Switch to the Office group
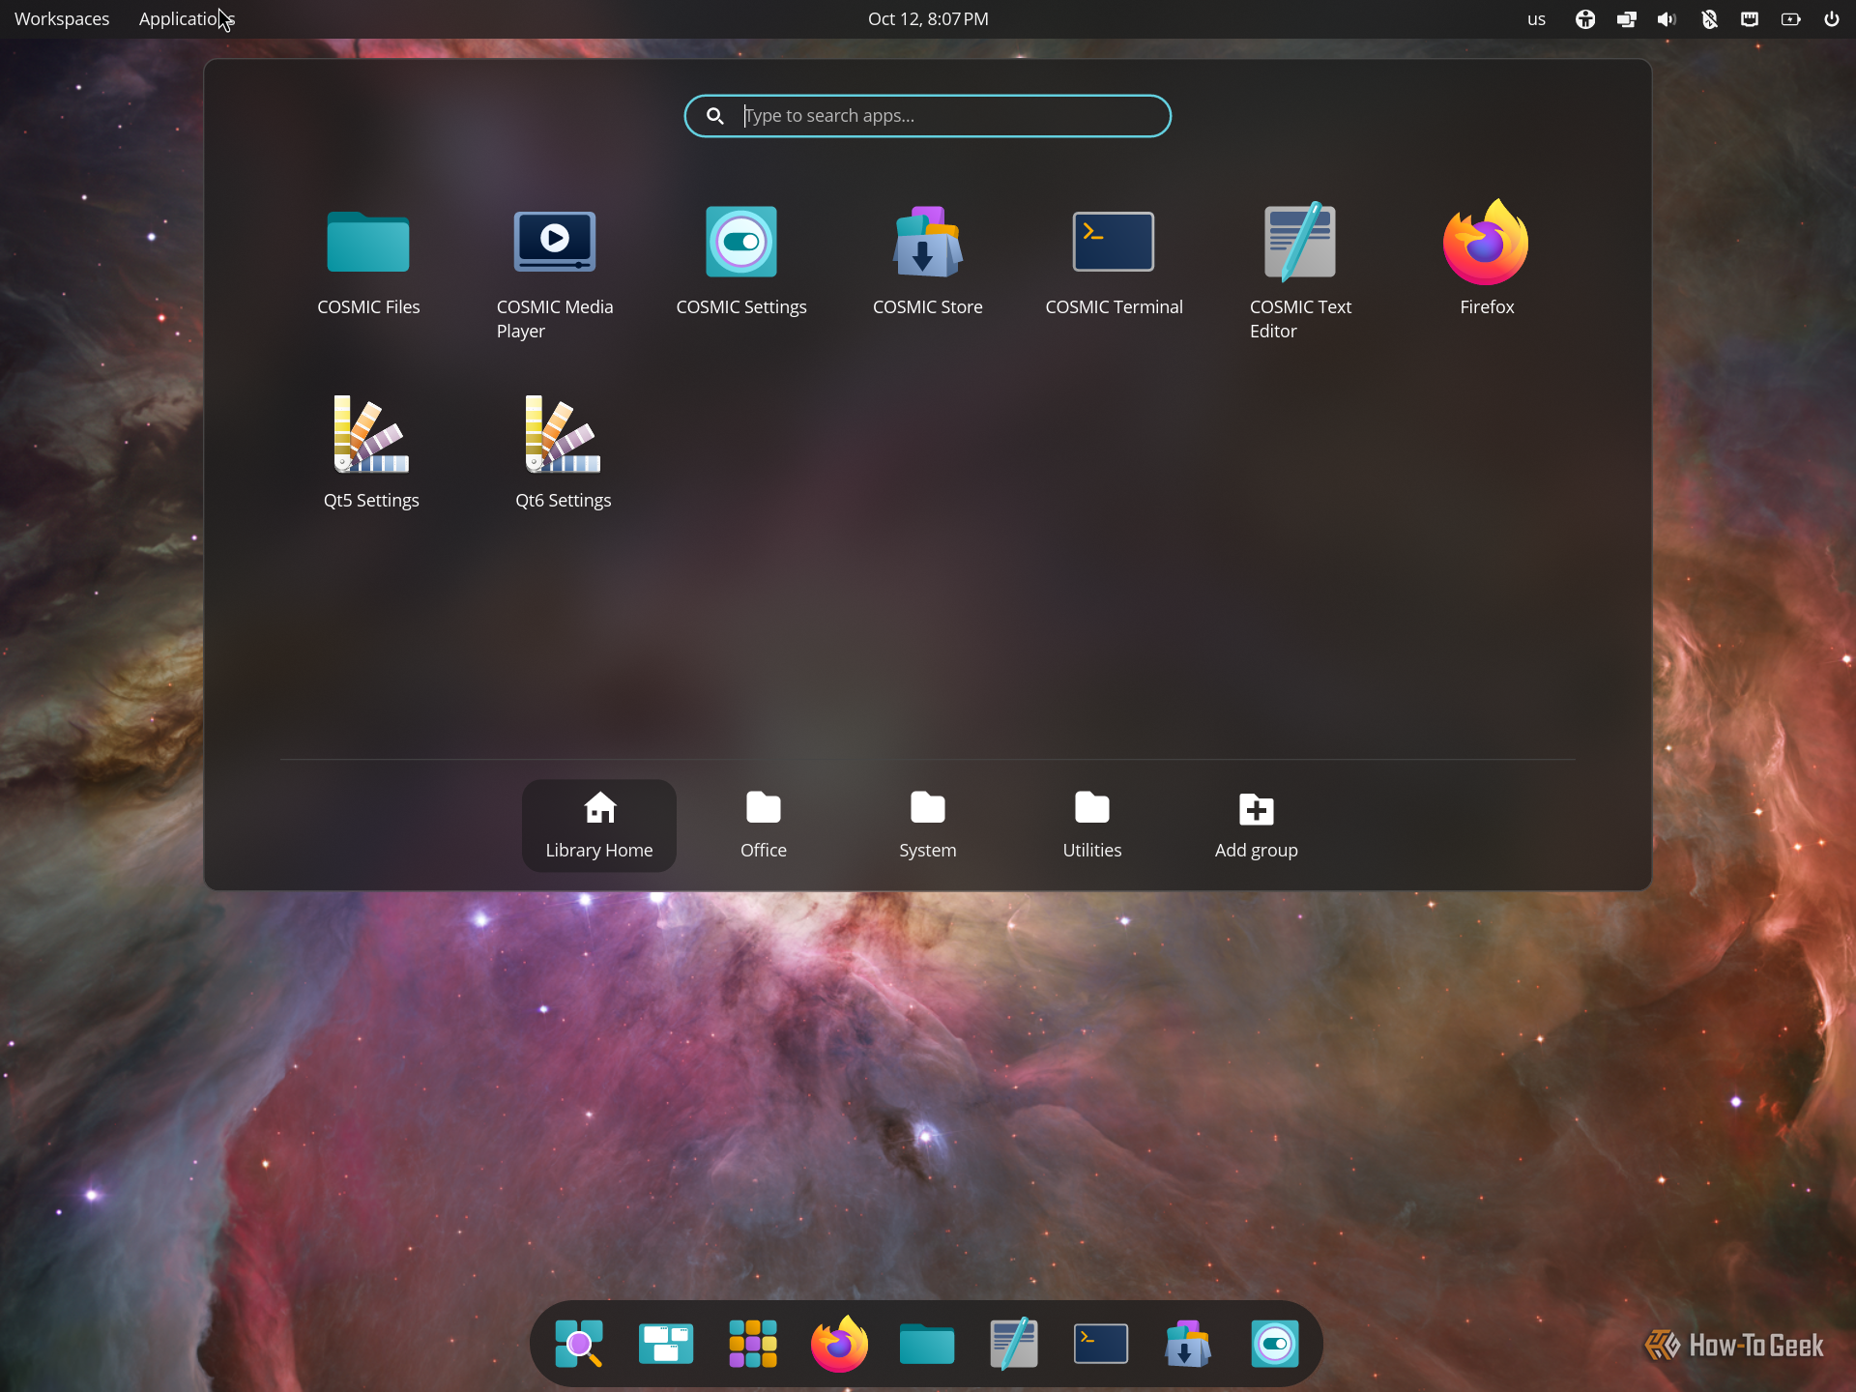 pos(764,826)
